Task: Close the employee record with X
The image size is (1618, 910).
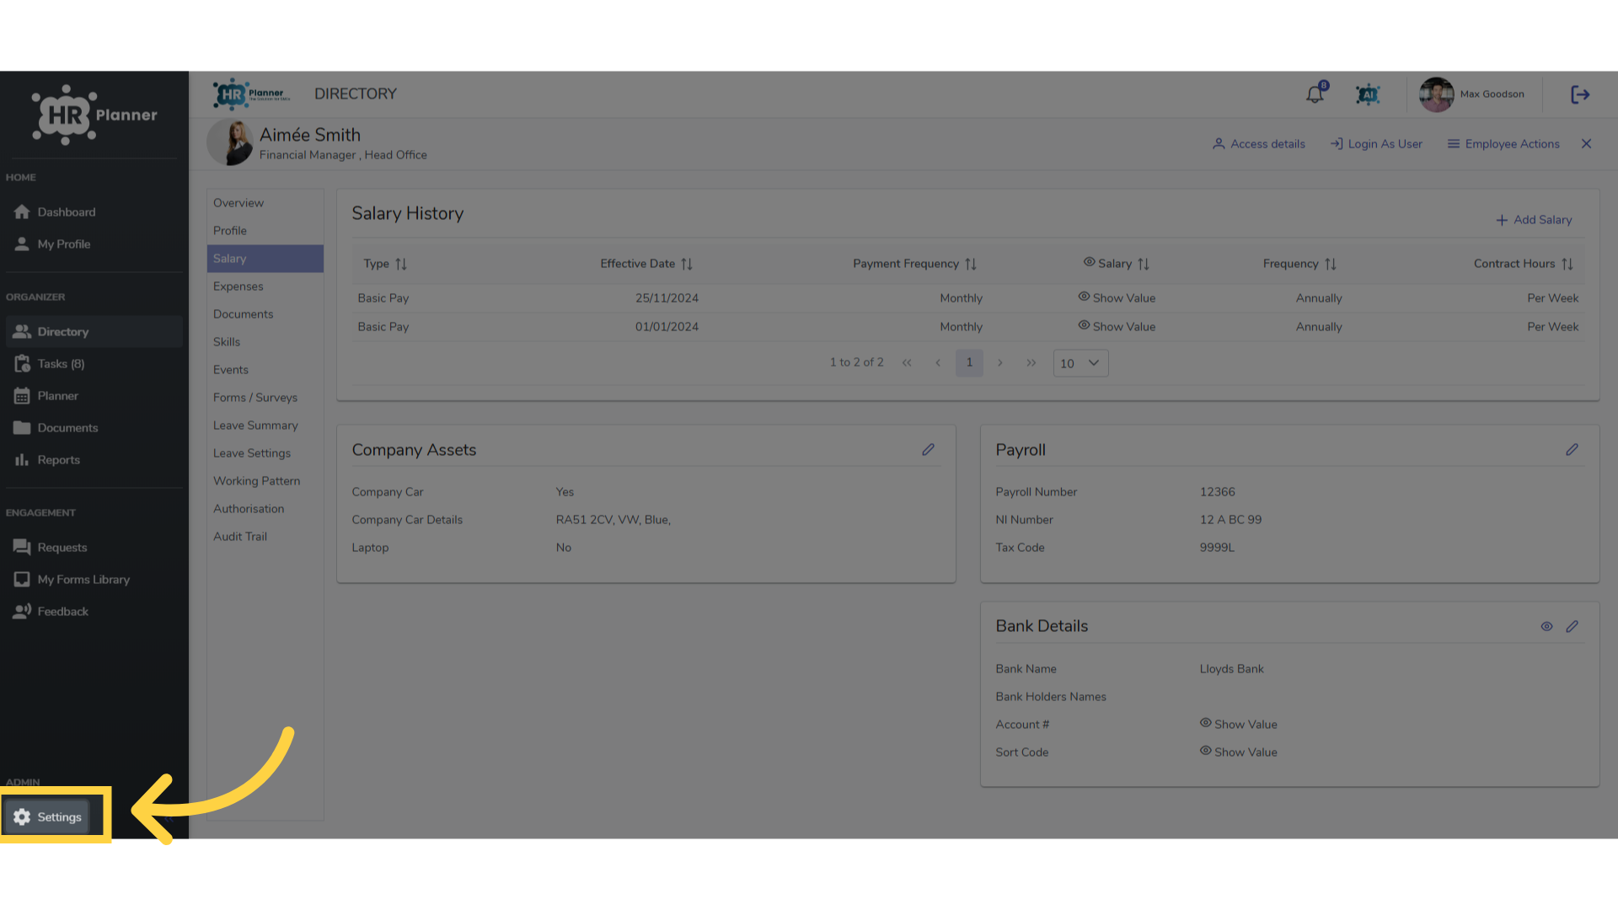Action: pos(1586,144)
